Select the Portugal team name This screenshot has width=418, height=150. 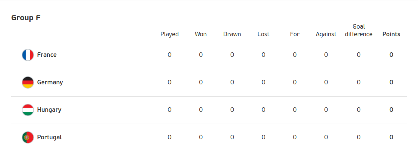[50, 137]
